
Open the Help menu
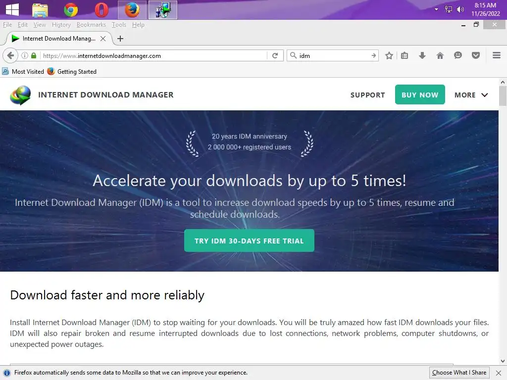pos(138,25)
